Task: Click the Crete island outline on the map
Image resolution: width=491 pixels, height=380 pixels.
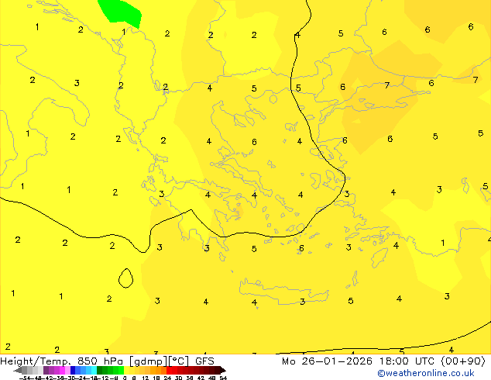Action: point(283,292)
